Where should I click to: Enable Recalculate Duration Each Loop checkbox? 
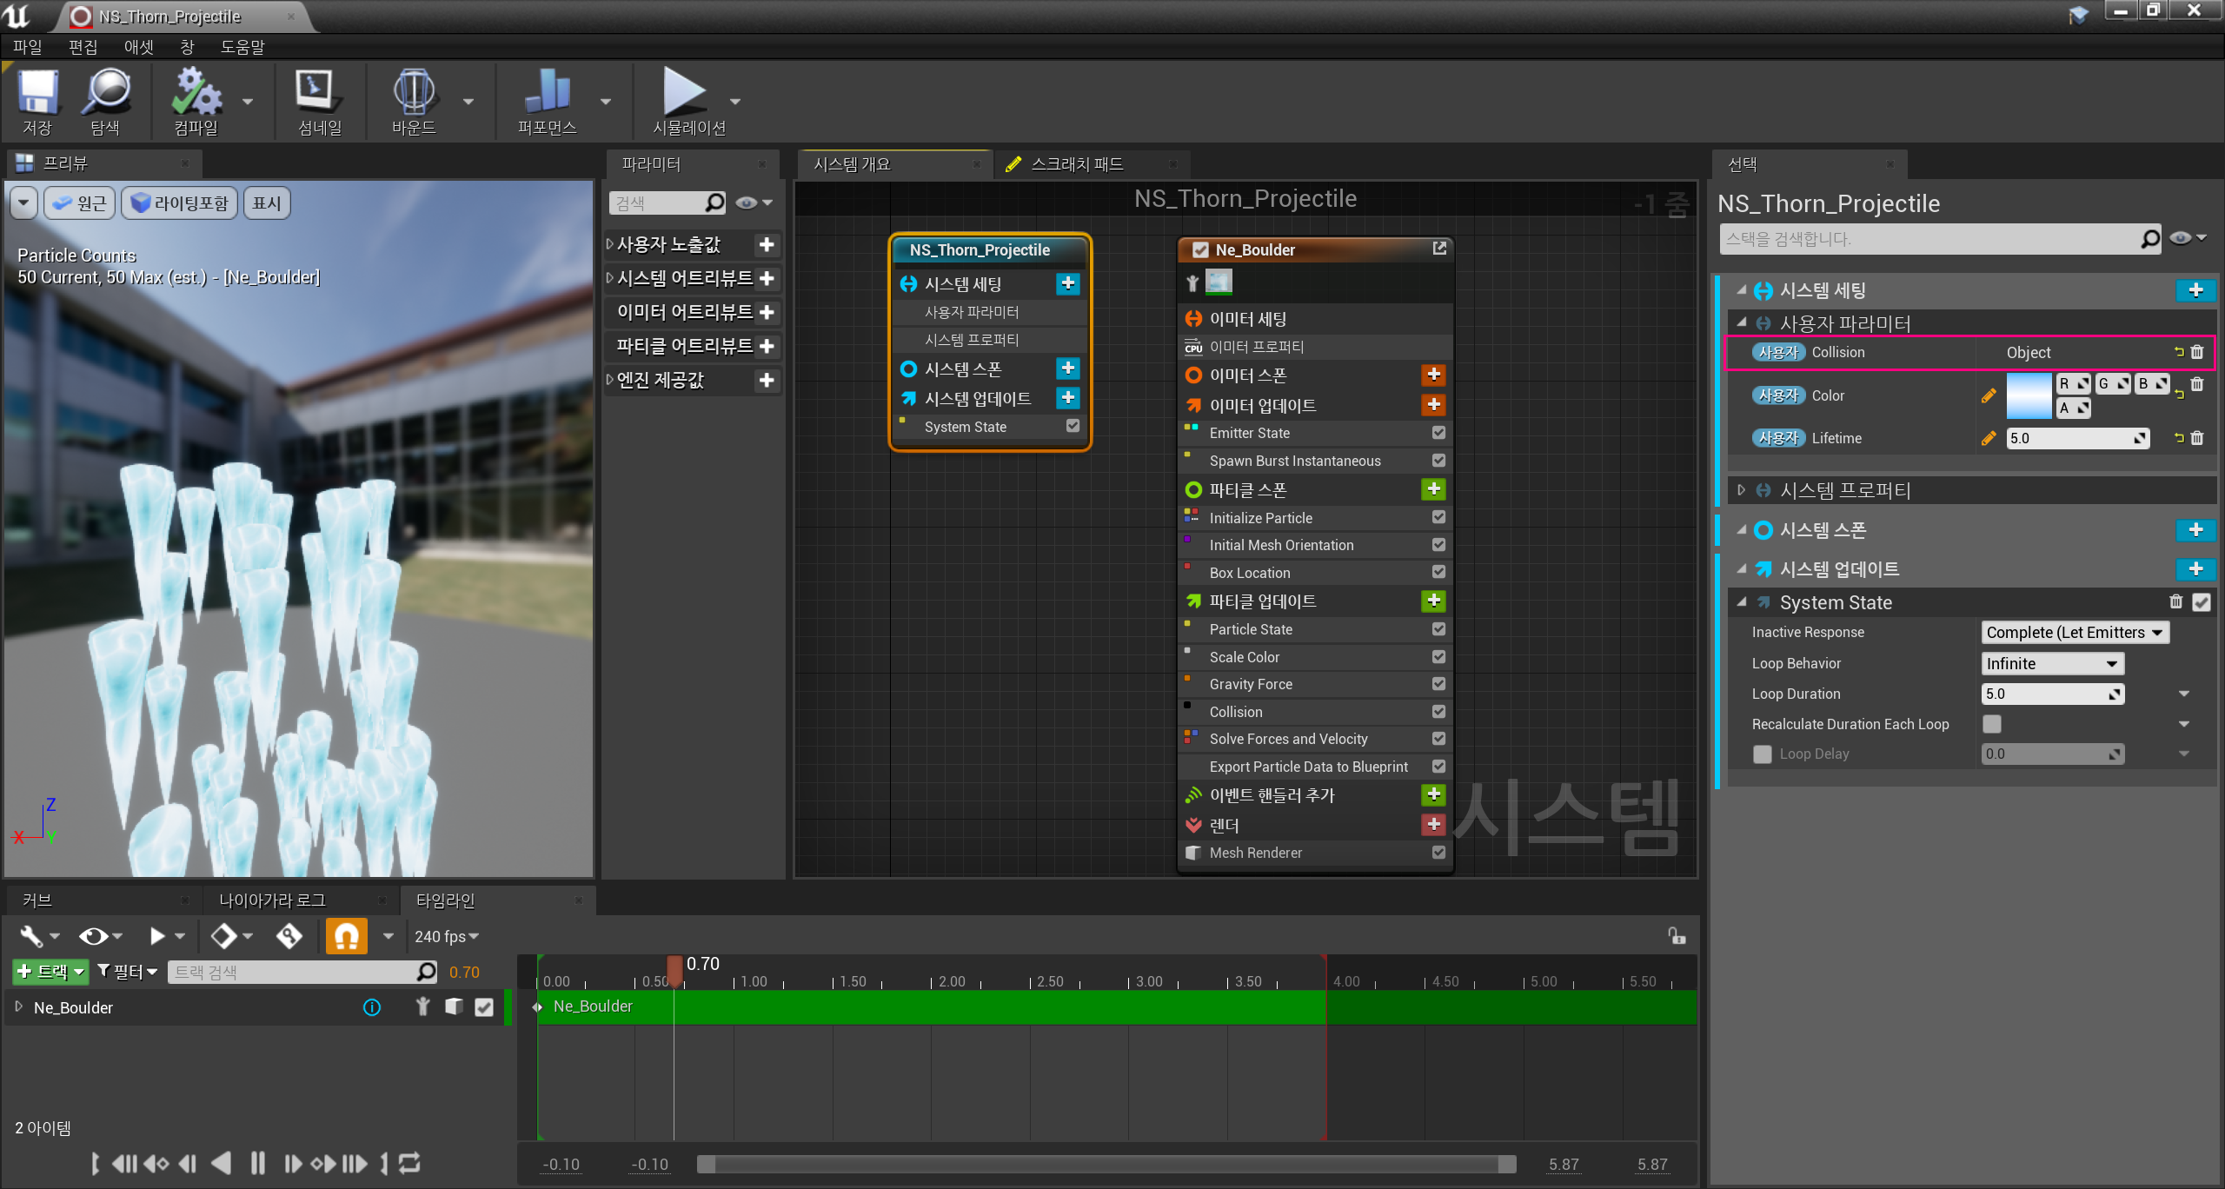tap(1991, 724)
